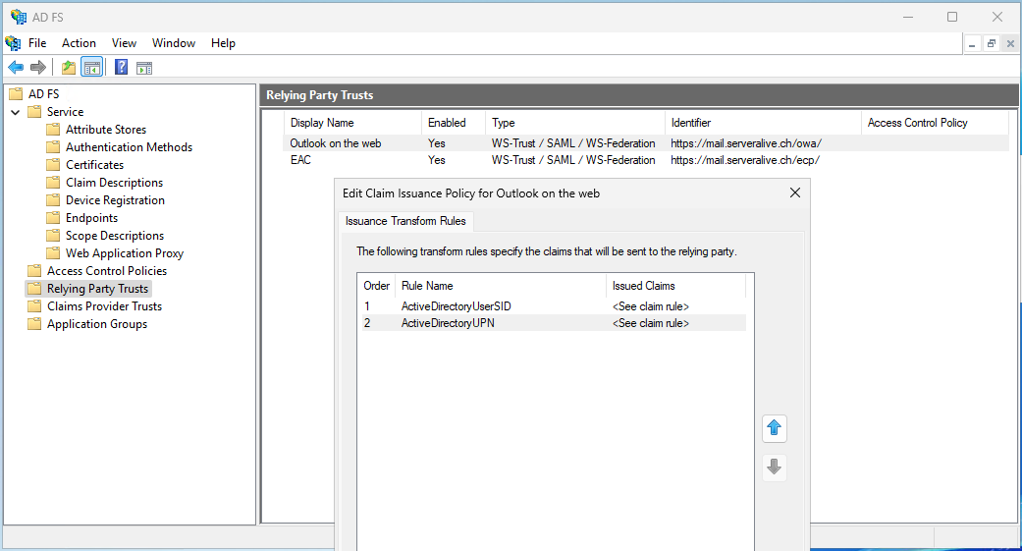
Task: Toggle the Show/Hide Action Pane icon
Action: [x=144, y=67]
